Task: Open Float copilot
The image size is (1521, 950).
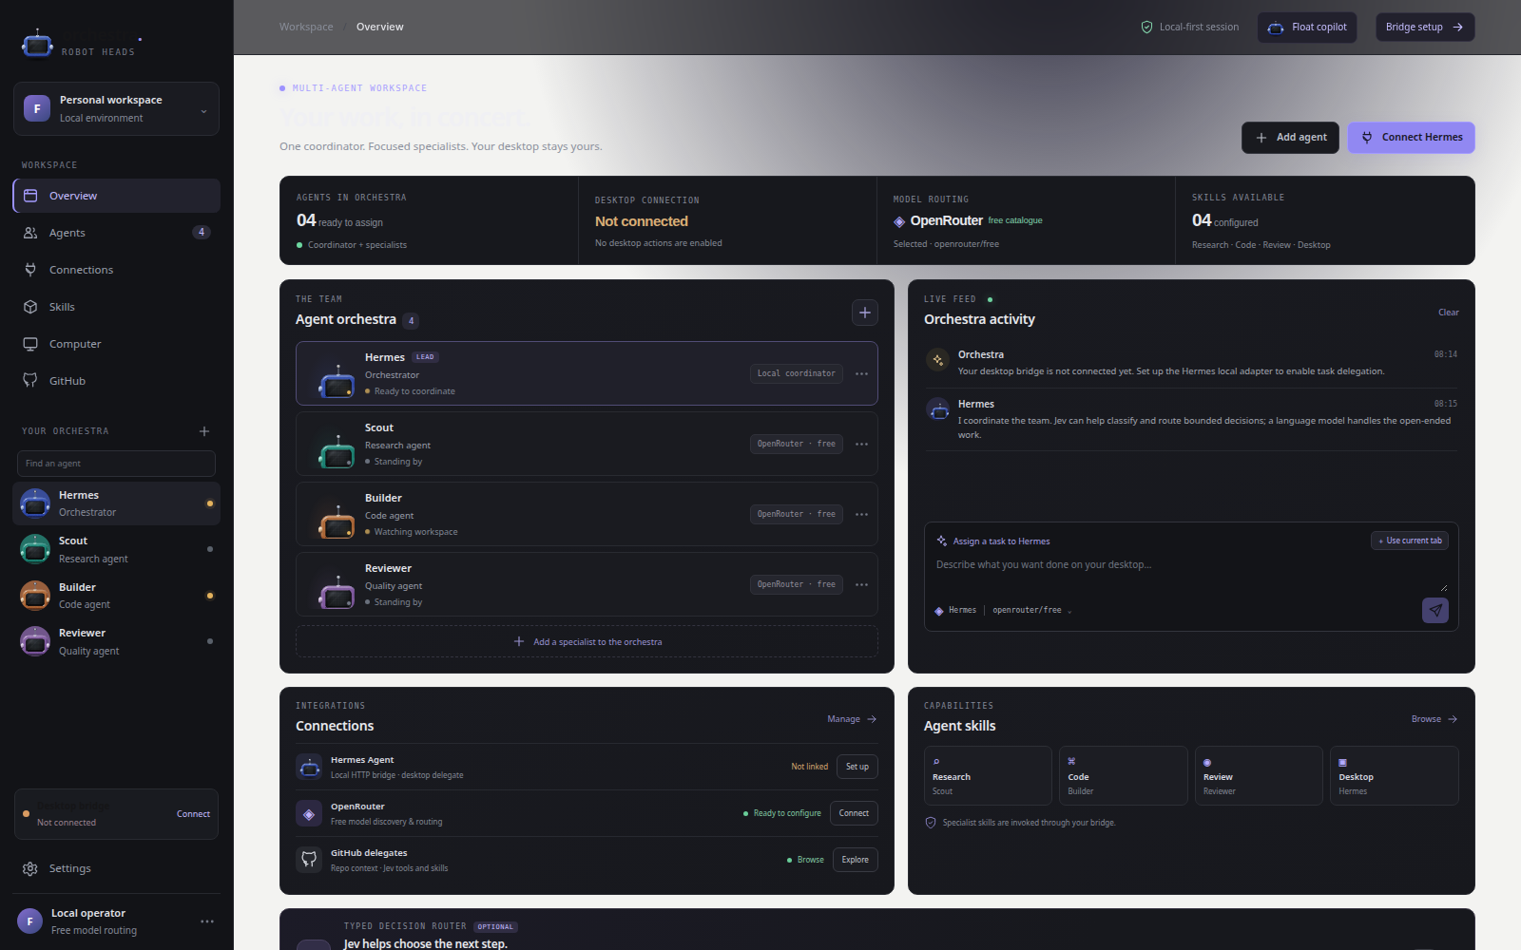Action: 1307,28
